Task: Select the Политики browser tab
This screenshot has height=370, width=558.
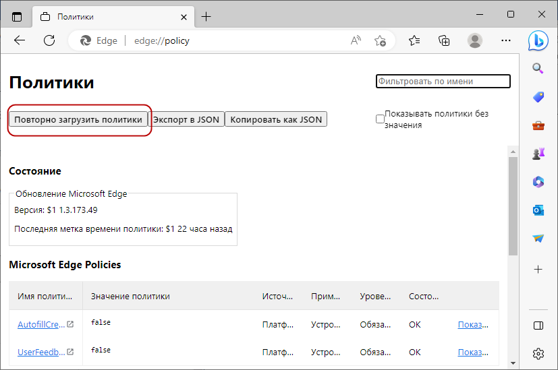Action: (113, 17)
